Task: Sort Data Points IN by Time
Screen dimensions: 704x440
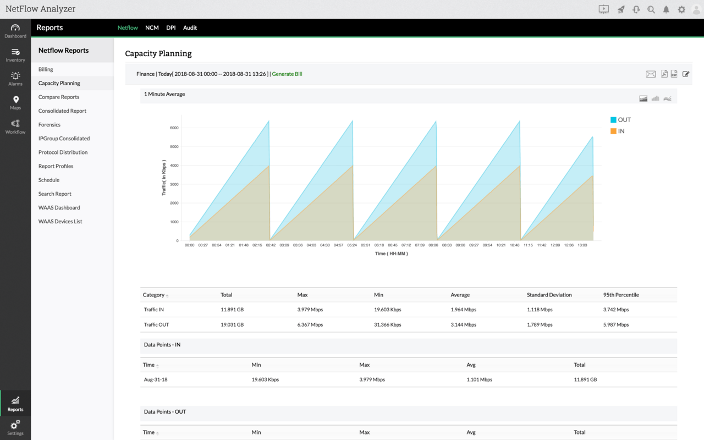Action: coord(157,366)
